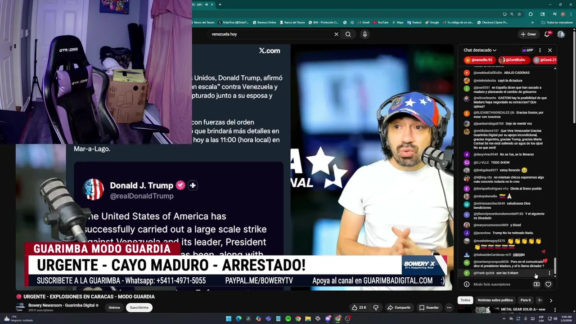Image resolution: width=576 pixels, height=324 pixels.
Task: Open the Windows Start menu
Action: (229, 319)
